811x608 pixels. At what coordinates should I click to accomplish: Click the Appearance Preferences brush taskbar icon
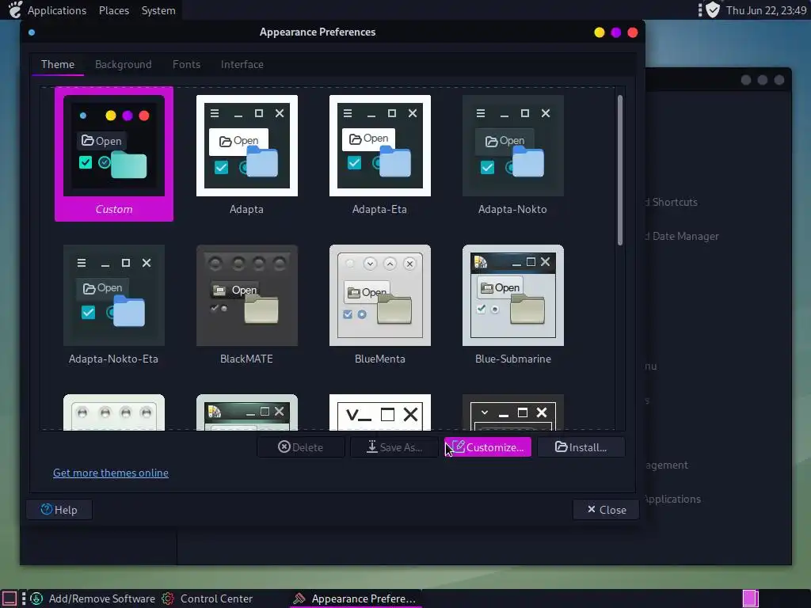[299, 598]
